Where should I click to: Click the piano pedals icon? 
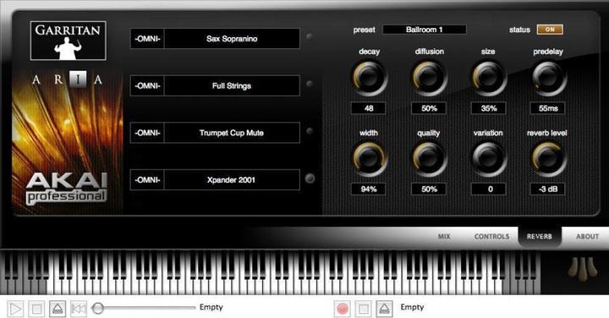click(x=581, y=269)
